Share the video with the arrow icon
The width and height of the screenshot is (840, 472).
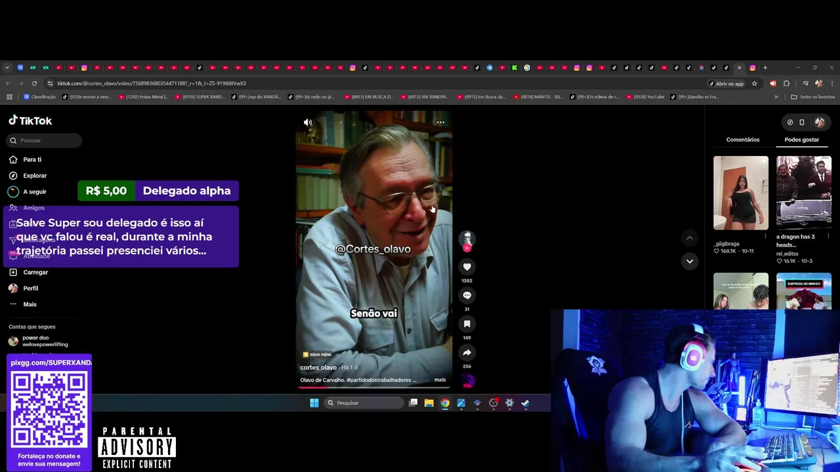tap(467, 353)
